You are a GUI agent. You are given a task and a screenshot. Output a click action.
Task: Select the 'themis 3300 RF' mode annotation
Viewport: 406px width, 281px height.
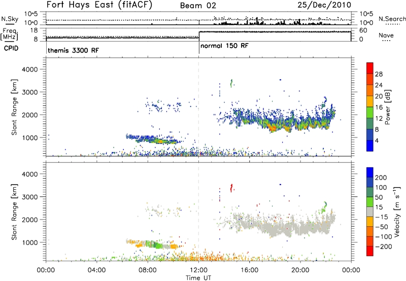click(x=73, y=50)
